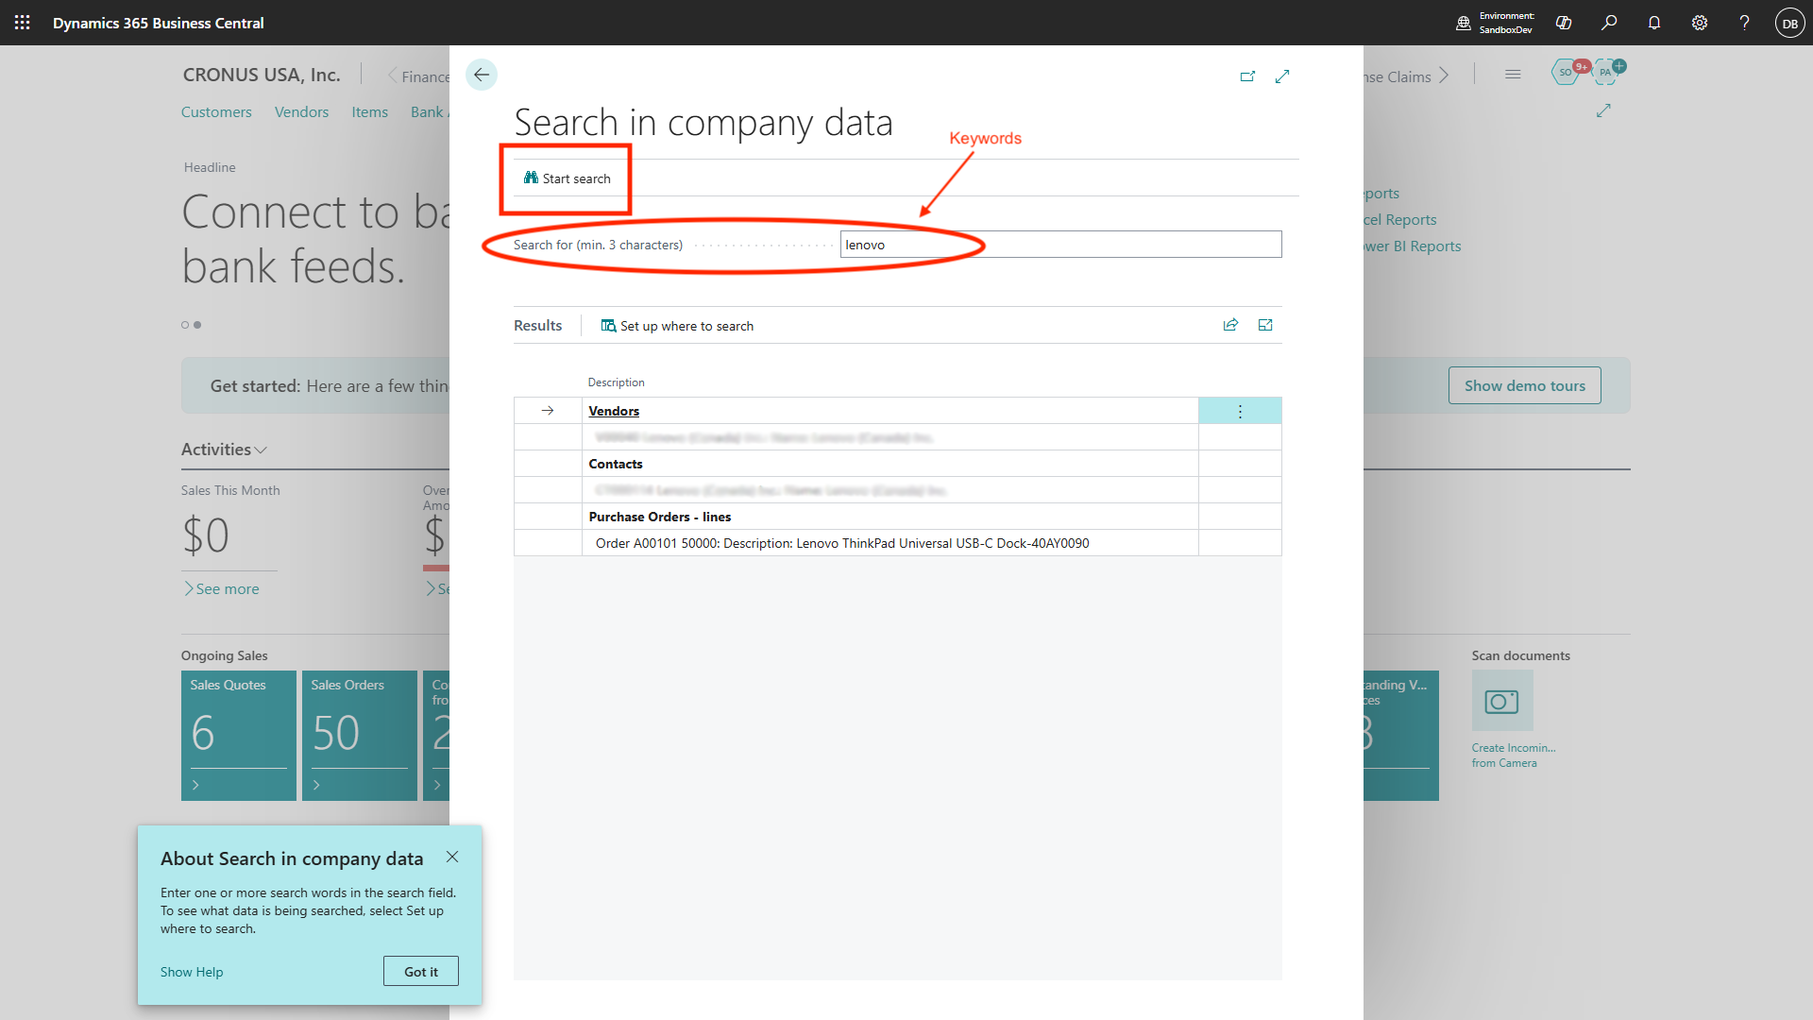Click the magnifier search icon in header
The height and width of the screenshot is (1020, 1813).
(x=1609, y=23)
